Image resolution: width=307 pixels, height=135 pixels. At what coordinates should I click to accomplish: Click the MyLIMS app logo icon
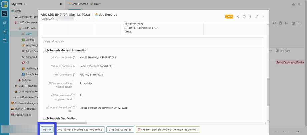coord(4,4)
